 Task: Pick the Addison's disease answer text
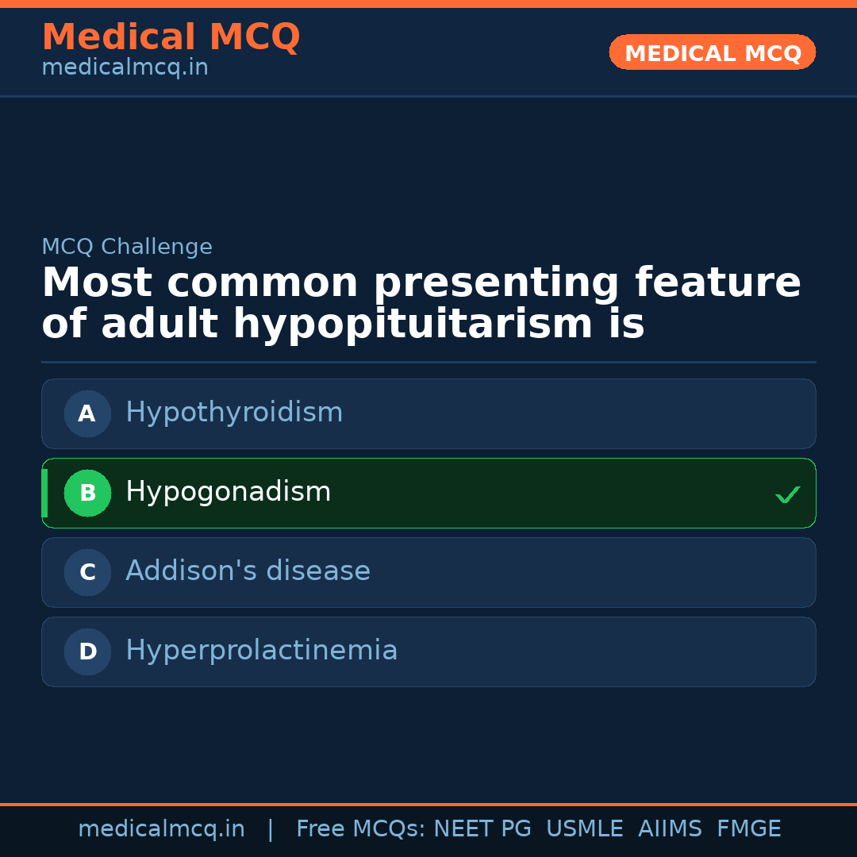(248, 571)
